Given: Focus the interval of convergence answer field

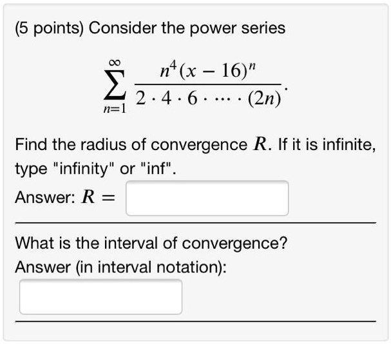Looking at the screenshot, I should (x=100, y=296).
